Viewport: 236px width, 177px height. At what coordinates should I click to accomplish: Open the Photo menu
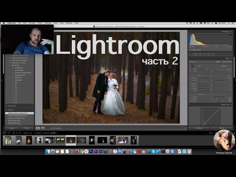(40, 23)
